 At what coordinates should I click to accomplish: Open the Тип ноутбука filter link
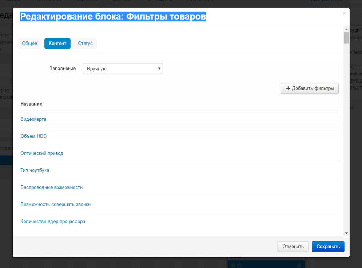coord(35,170)
